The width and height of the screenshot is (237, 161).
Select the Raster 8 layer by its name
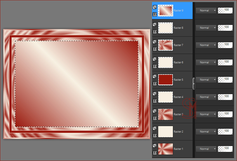178,28
